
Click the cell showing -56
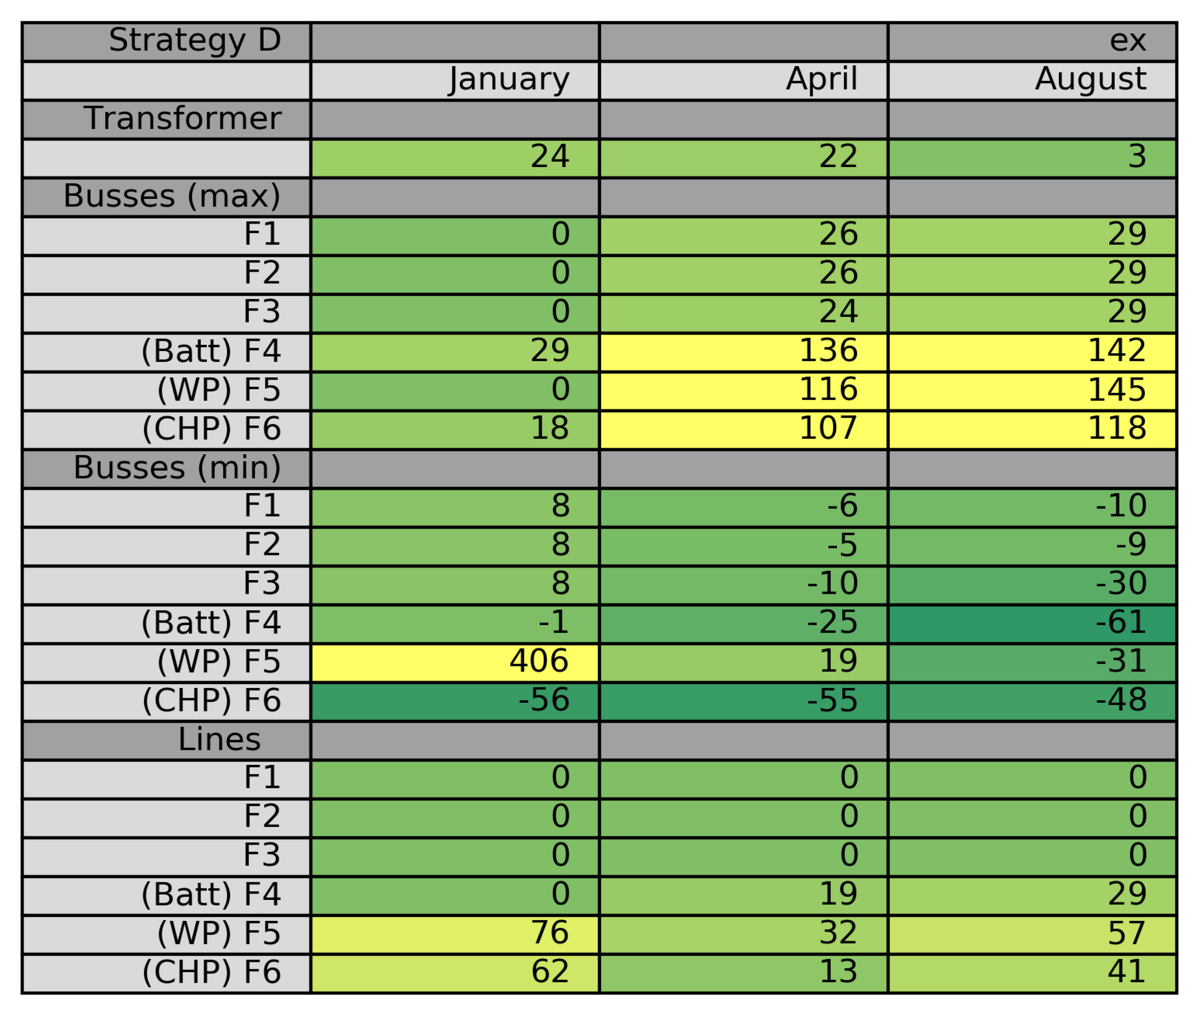click(454, 701)
